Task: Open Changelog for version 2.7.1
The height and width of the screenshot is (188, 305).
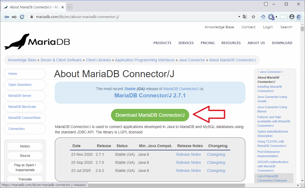Action: coord(216,155)
